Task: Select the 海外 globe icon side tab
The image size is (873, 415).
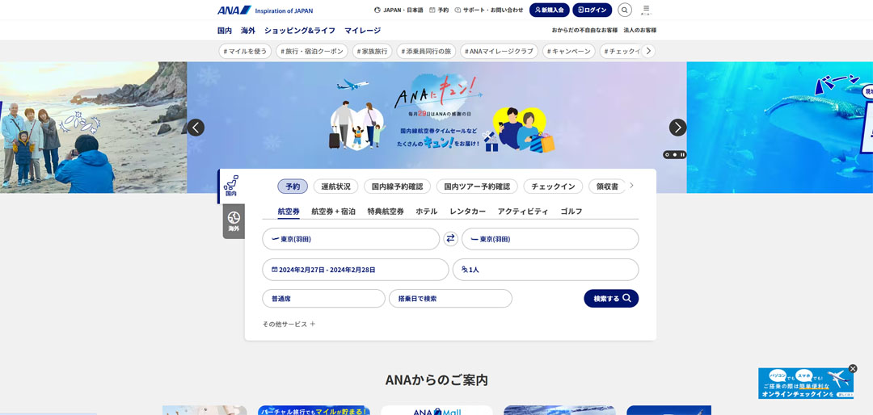Action: tap(234, 221)
